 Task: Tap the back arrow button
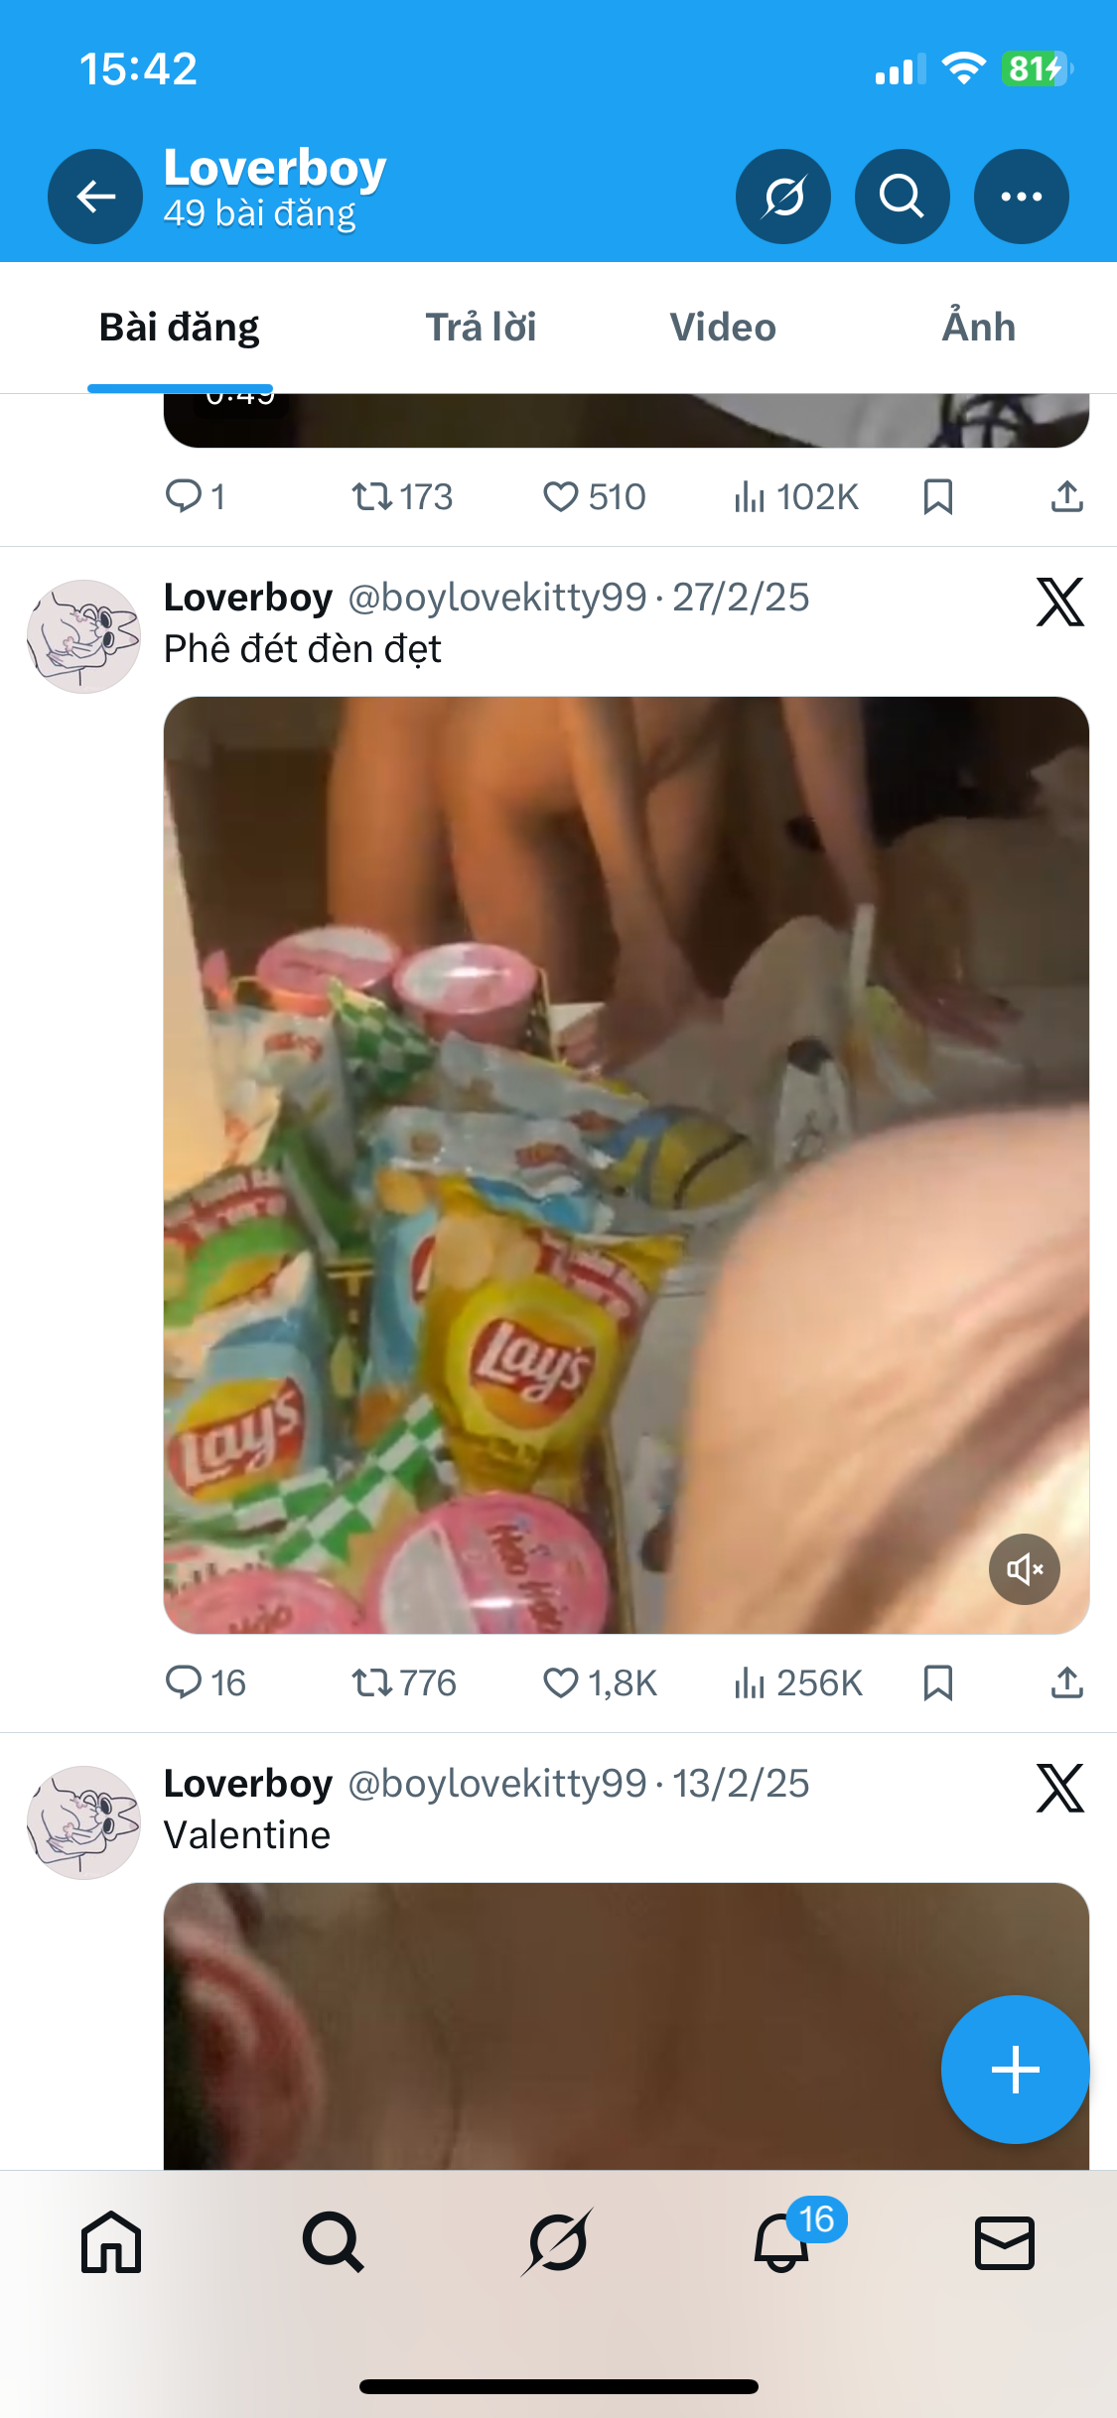pyautogui.click(x=95, y=197)
